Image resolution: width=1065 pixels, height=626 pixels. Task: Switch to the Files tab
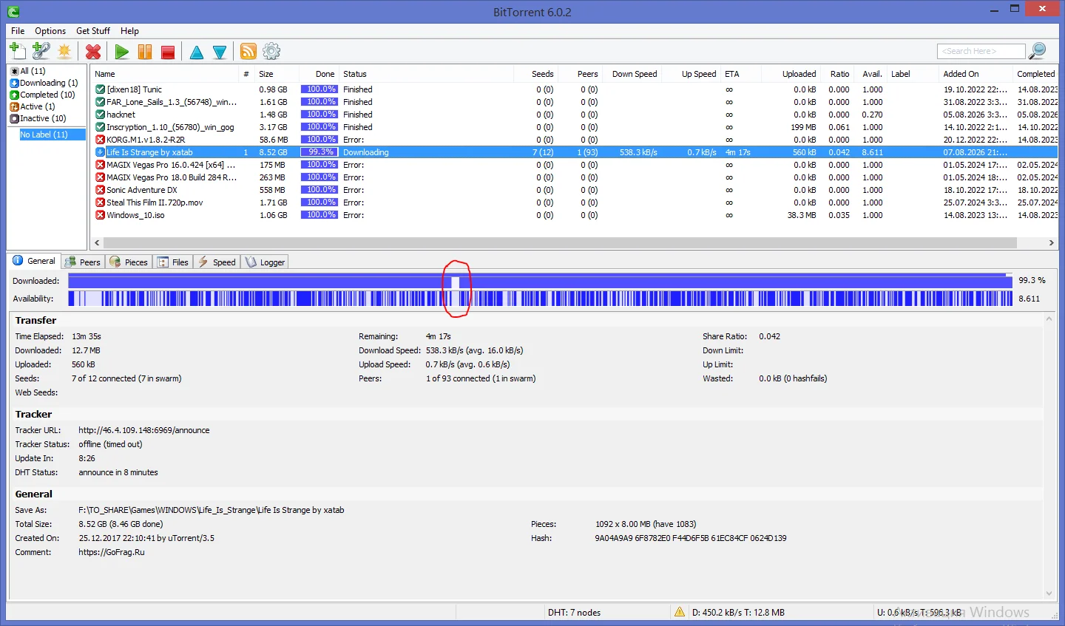[174, 262]
